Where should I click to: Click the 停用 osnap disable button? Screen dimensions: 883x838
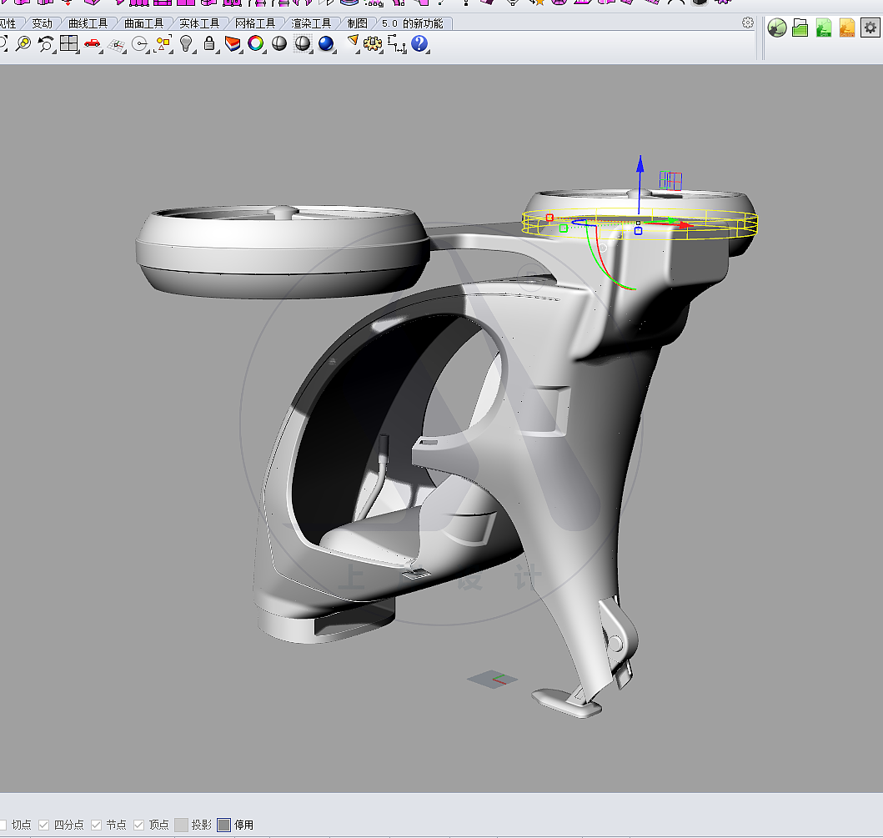pyautogui.click(x=236, y=825)
